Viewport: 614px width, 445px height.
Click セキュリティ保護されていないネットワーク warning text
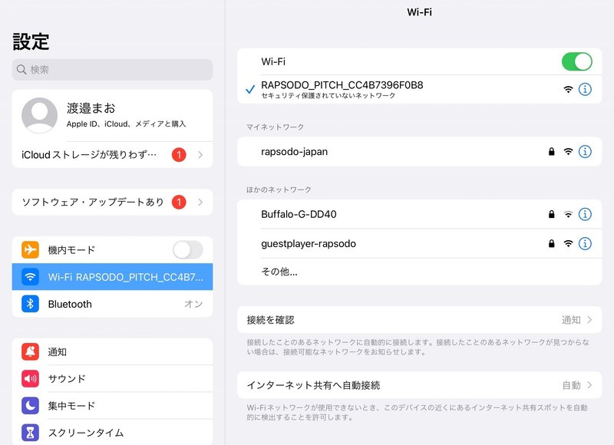328,95
